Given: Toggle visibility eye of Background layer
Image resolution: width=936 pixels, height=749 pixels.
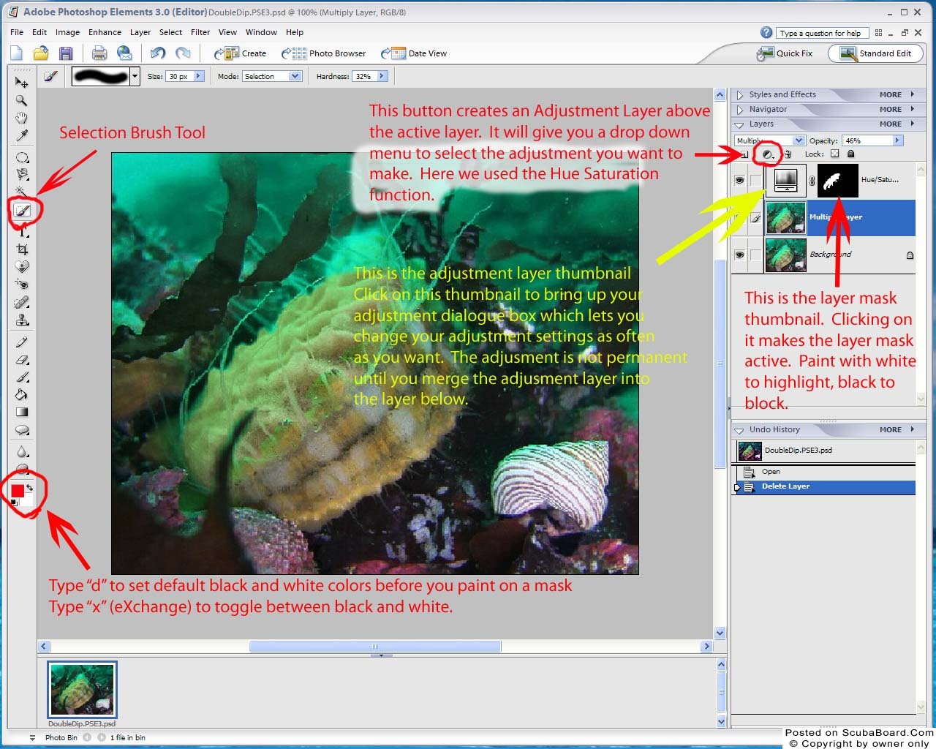Looking at the screenshot, I should click(x=739, y=255).
